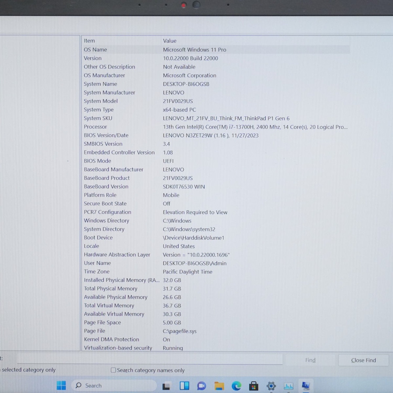Select the Locale row
Image resolution: width=393 pixels, height=393 pixels.
click(216, 246)
